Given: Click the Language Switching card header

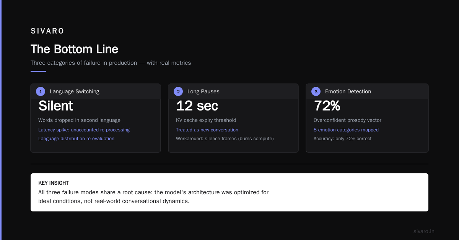Looking at the screenshot, I should pos(96,91).
